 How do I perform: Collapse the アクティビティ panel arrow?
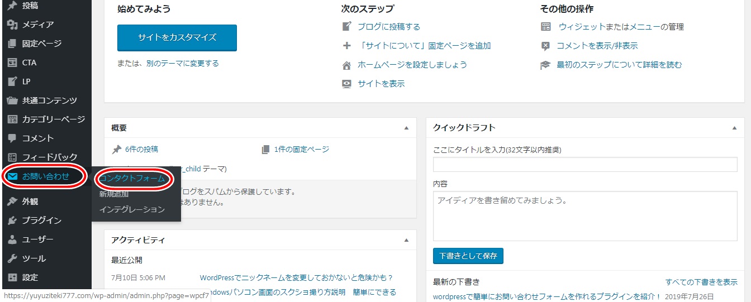click(x=406, y=240)
